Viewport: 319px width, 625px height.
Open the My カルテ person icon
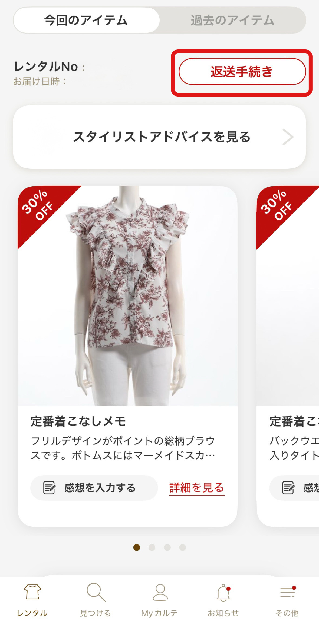160,592
